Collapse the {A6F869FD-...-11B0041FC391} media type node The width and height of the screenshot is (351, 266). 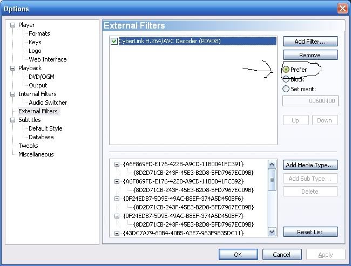tap(117, 164)
